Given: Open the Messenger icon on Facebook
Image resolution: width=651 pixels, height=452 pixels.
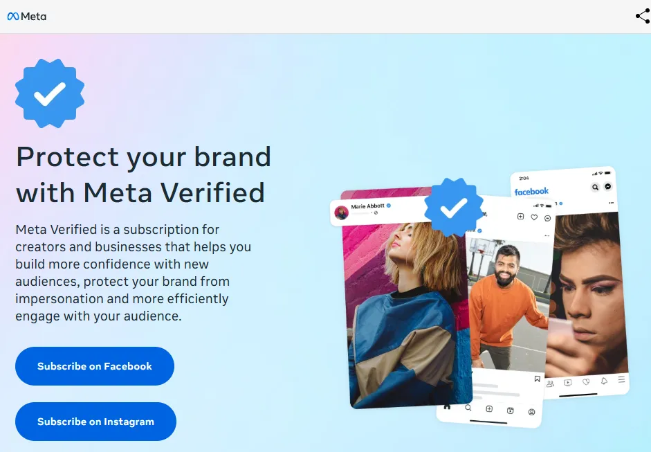Looking at the screenshot, I should [608, 187].
